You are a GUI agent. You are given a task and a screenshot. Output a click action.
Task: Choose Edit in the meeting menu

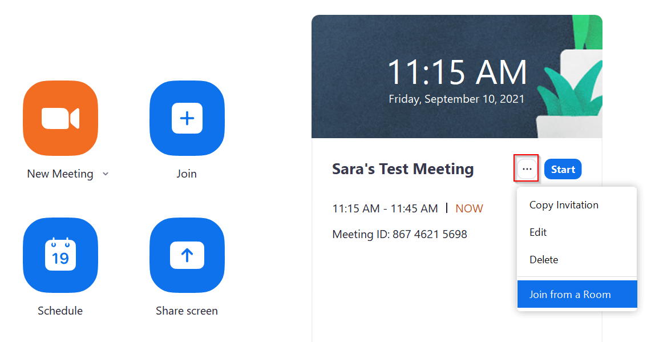tap(538, 232)
